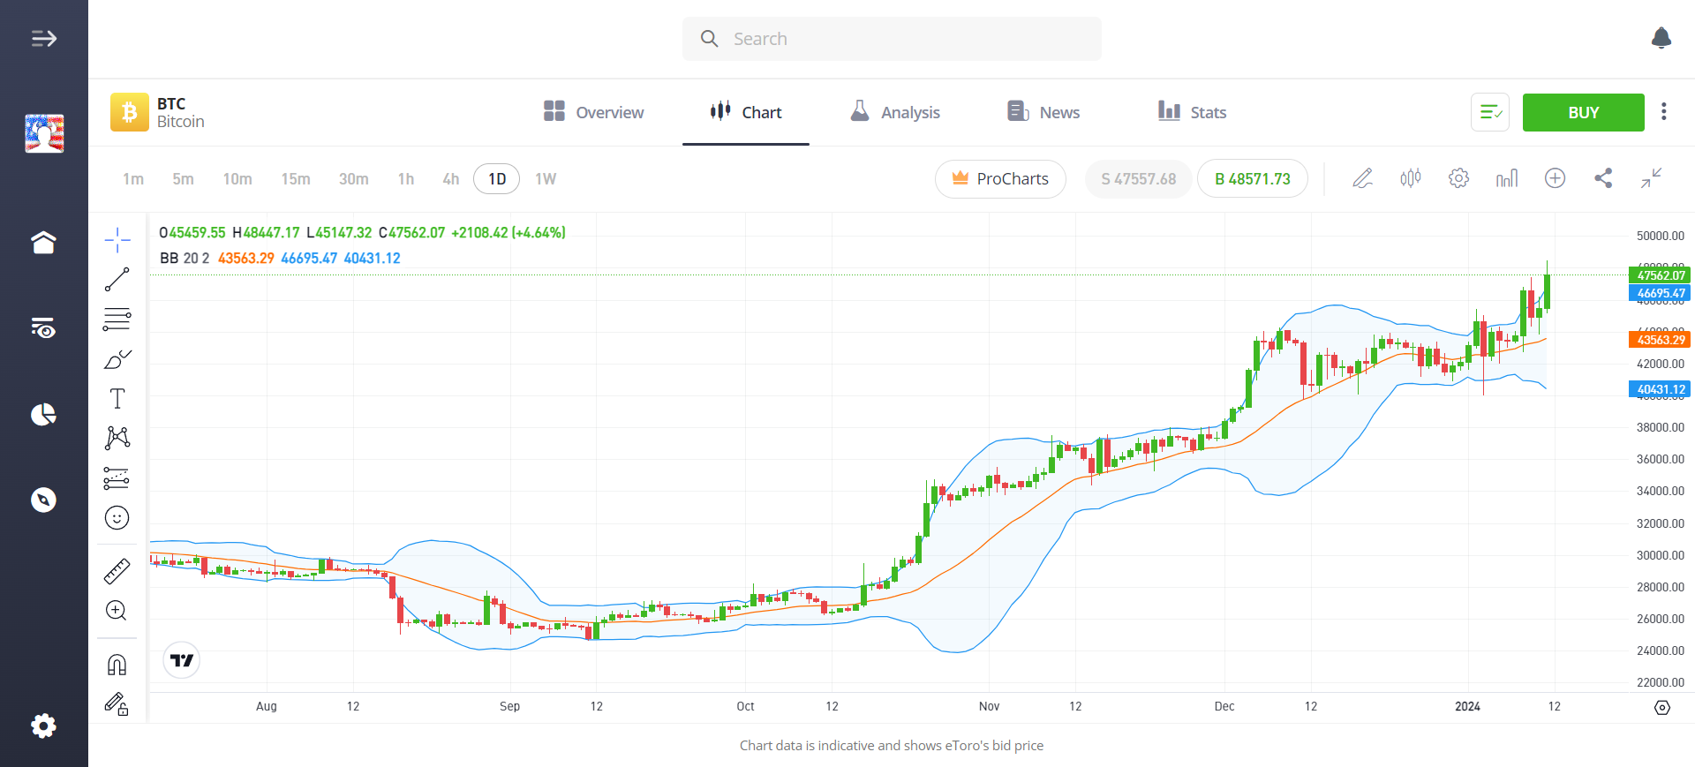The image size is (1695, 767).
Task: Click the BTC ticker name
Action: 171,103
